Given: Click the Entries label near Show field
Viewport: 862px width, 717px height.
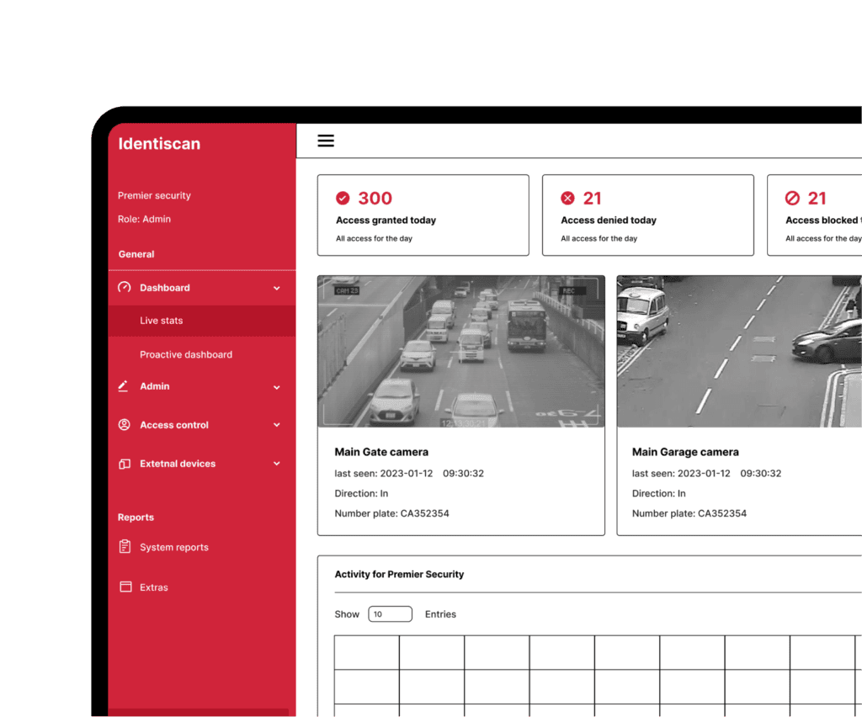Looking at the screenshot, I should click(x=440, y=614).
